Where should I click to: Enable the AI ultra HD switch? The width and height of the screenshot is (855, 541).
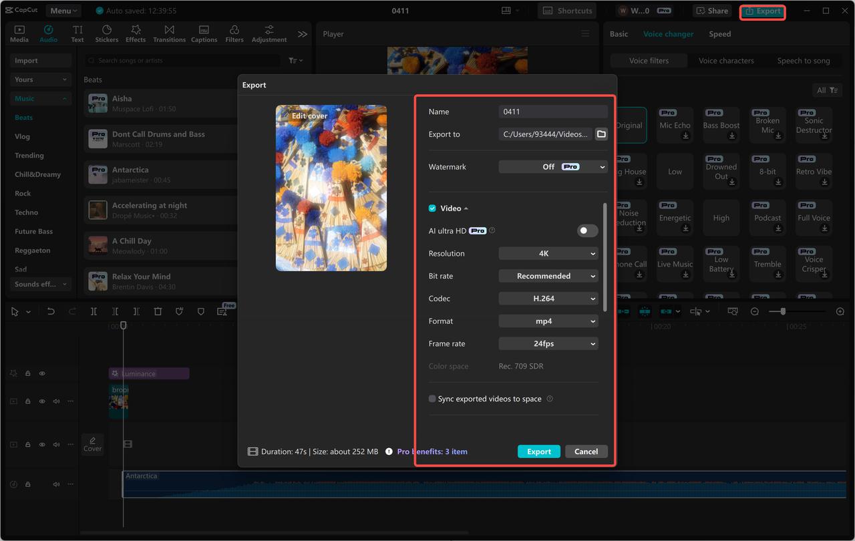587,230
